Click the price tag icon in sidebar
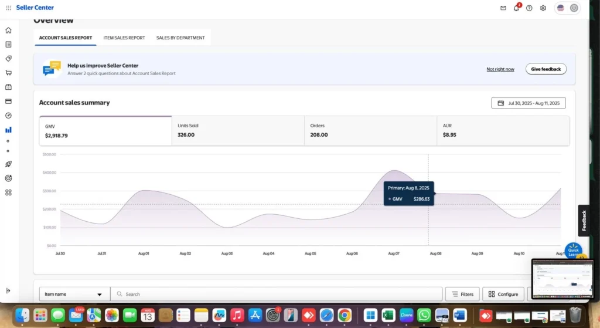Viewport: 600px width, 328px height. [x=8, y=59]
